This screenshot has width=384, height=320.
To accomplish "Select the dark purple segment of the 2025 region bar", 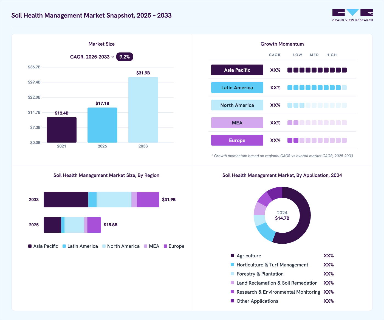I will (52, 225).
